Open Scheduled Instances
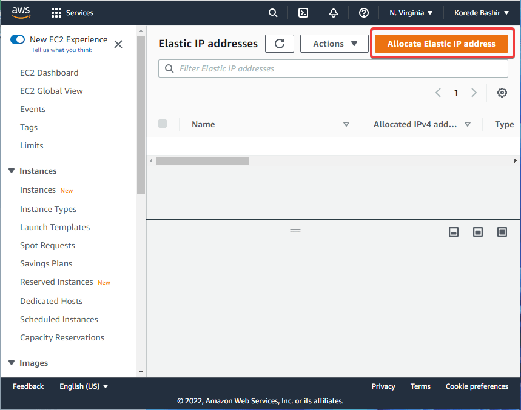Image resolution: width=521 pixels, height=410 pixels. pos(59,319)
